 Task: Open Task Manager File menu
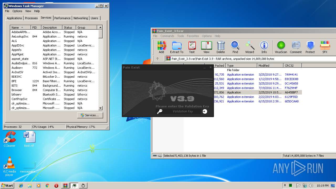tap(7, 11)
